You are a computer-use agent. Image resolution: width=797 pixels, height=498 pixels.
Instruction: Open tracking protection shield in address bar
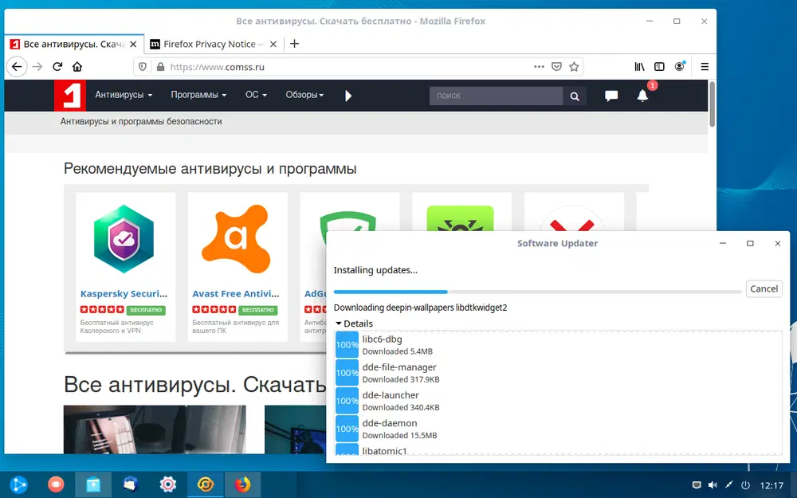[x=143, y=67]
